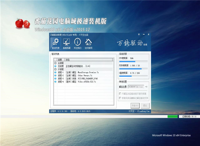200x146 pixels.
Task: Open the 关注我们 info tab
Action: click(77, 44)
